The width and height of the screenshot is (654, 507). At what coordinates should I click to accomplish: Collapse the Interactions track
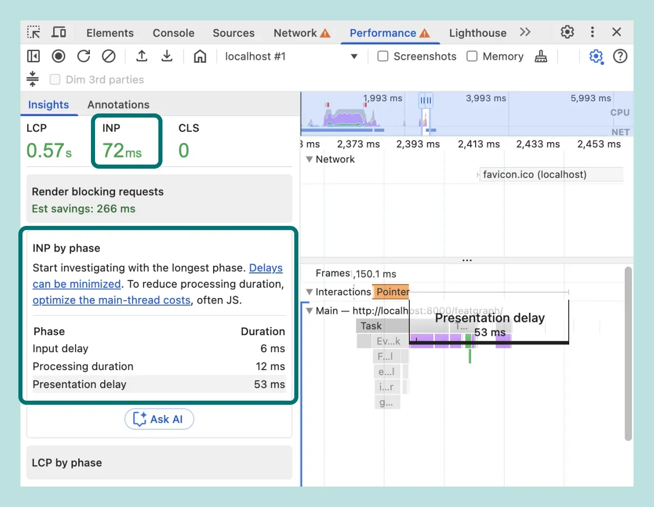click(310, 292)
